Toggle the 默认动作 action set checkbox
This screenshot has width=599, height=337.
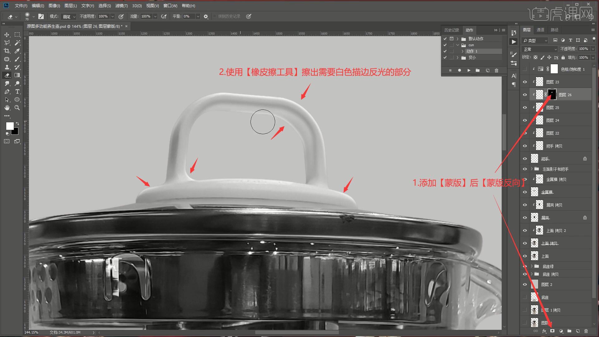[x=445, y=39]
